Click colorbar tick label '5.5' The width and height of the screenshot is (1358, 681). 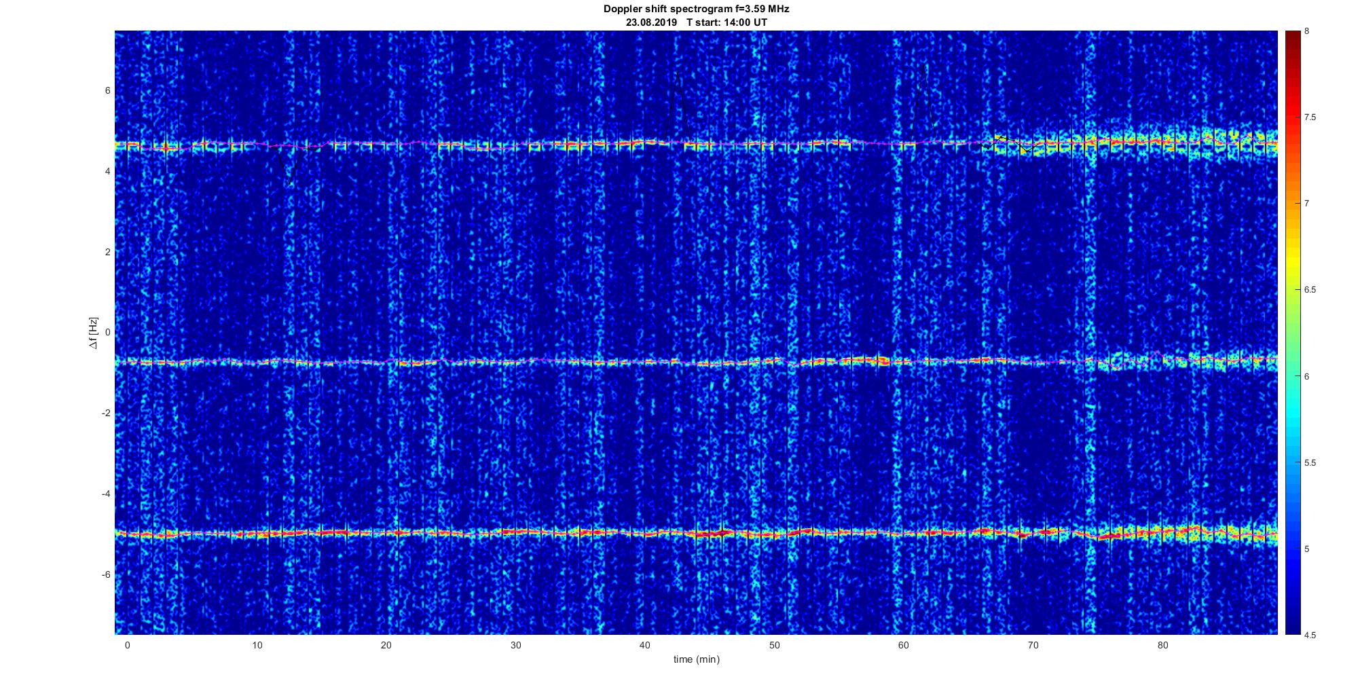tap(1310, 463)
